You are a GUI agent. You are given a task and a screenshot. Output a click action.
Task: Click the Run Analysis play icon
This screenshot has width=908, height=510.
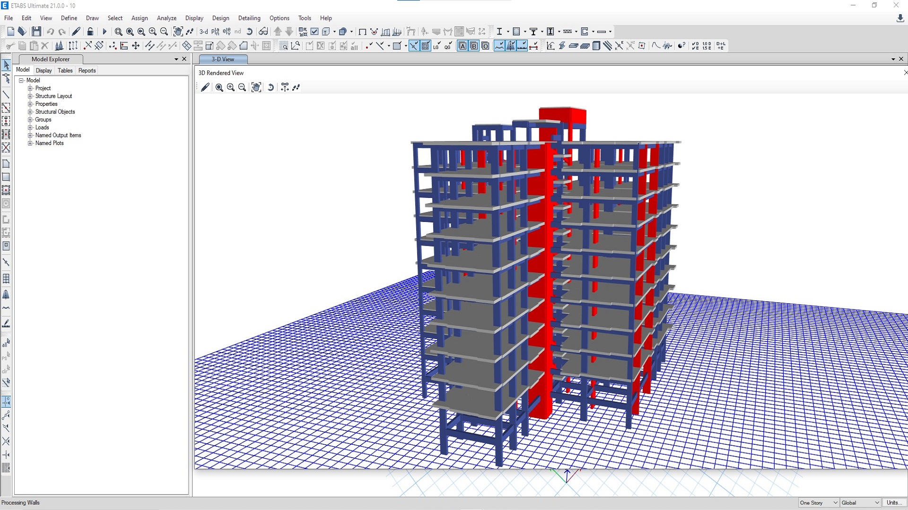(x=105, y=32)
